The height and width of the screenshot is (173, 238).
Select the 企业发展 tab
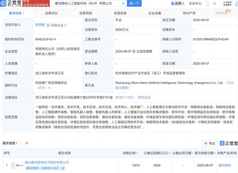pyautogui.click(x=155, y=13)
